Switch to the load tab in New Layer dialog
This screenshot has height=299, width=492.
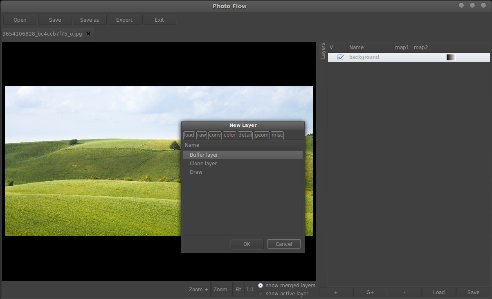click(x=189, y=135)
